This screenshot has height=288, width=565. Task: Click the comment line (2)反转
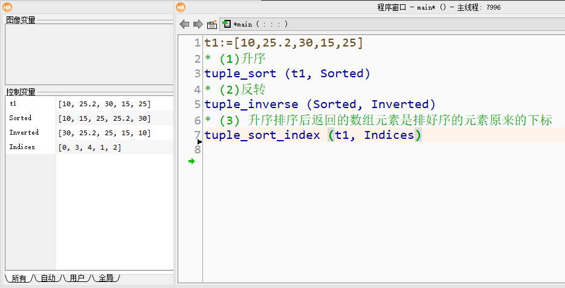pos(235,89)
